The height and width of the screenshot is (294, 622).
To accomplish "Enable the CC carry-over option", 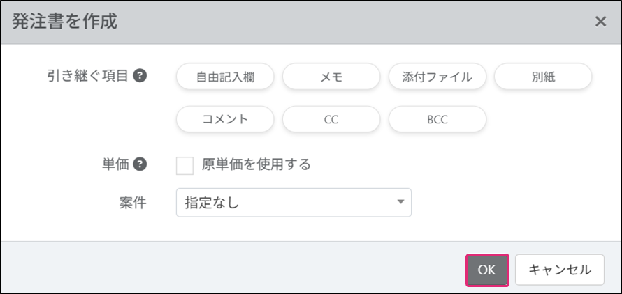I will pyautogui.click(x=331, y=119).
